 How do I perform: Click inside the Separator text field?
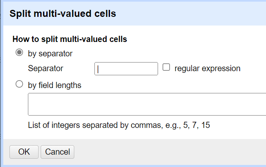126,69
